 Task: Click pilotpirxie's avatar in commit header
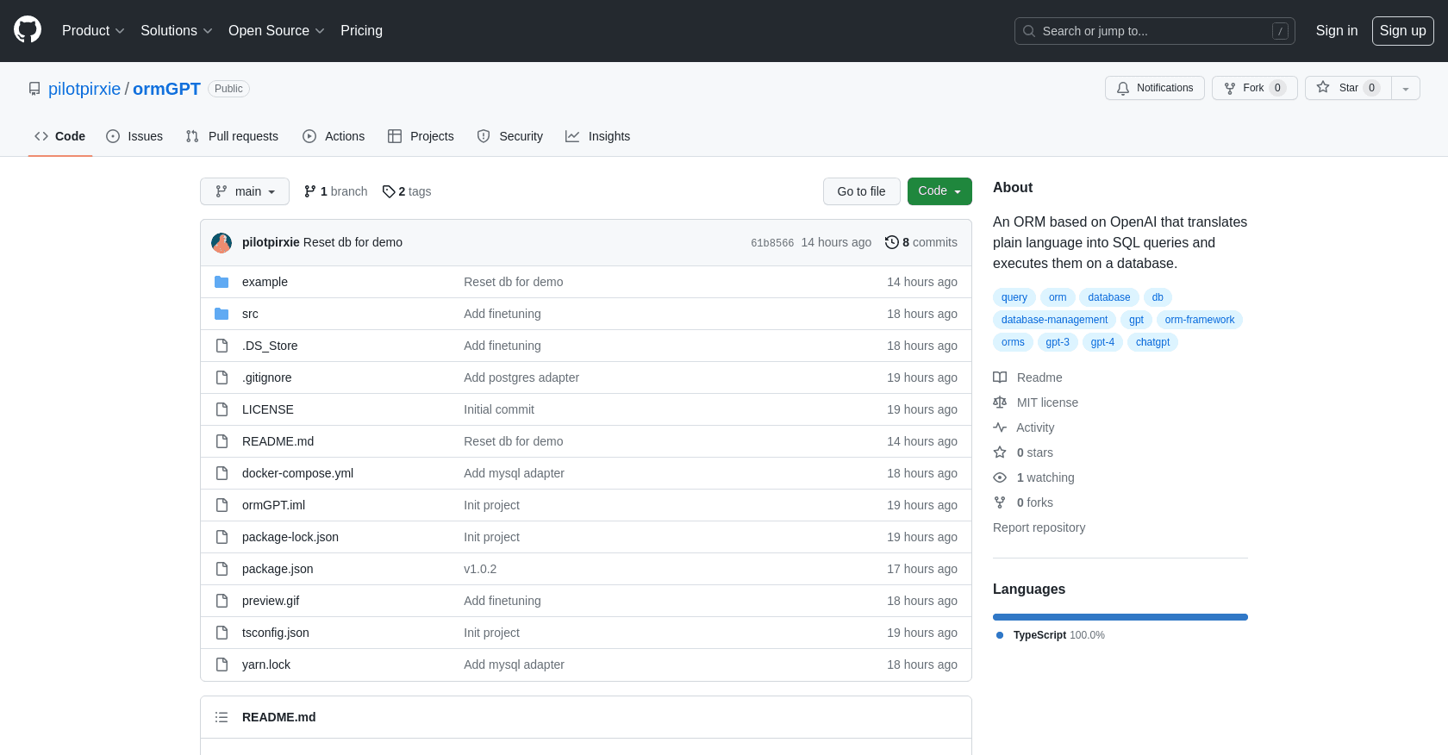pos(222,242)
